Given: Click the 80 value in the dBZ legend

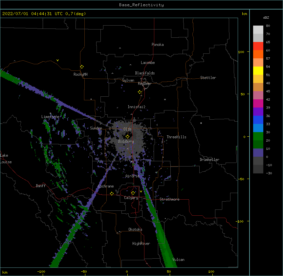Looking at the screenshot, I should (x=268, y=26).
